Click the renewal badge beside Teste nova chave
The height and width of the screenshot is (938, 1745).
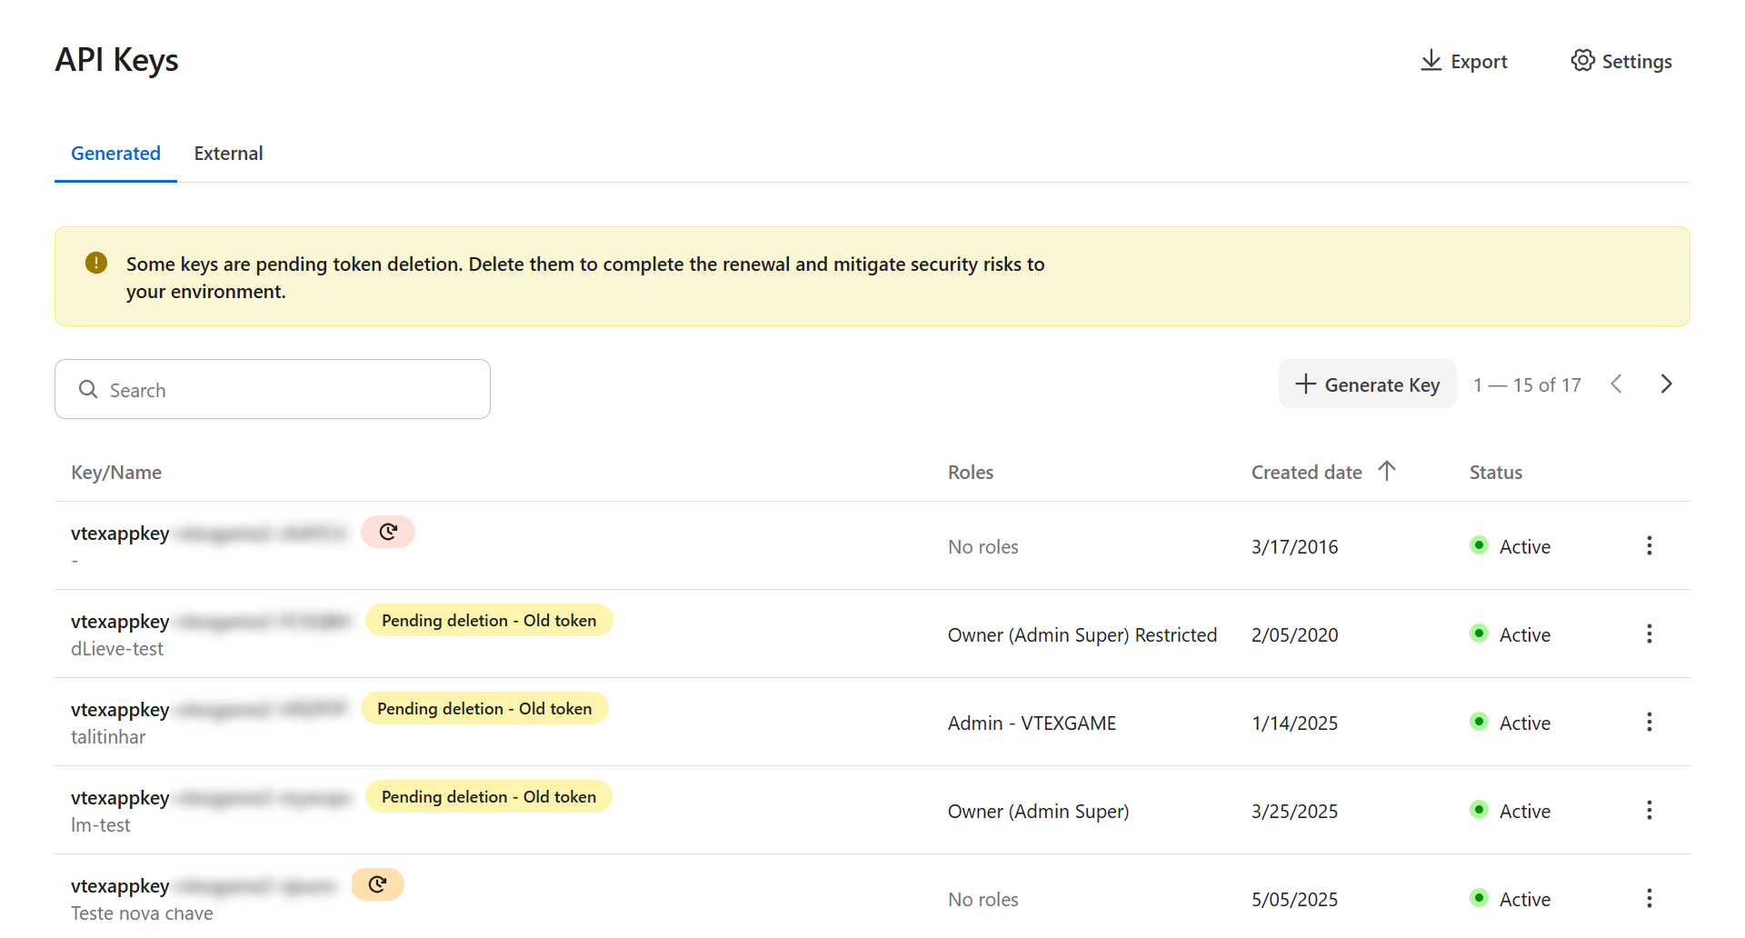(x=377, y=883)
